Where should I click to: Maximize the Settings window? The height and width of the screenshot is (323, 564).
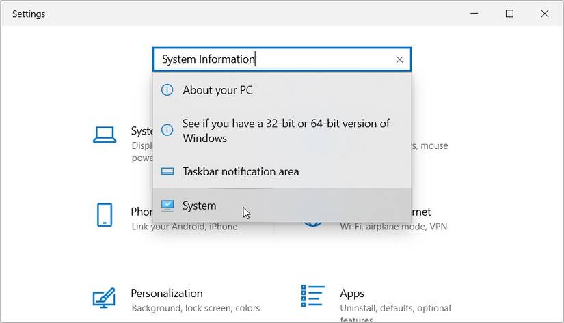point(509,13)
